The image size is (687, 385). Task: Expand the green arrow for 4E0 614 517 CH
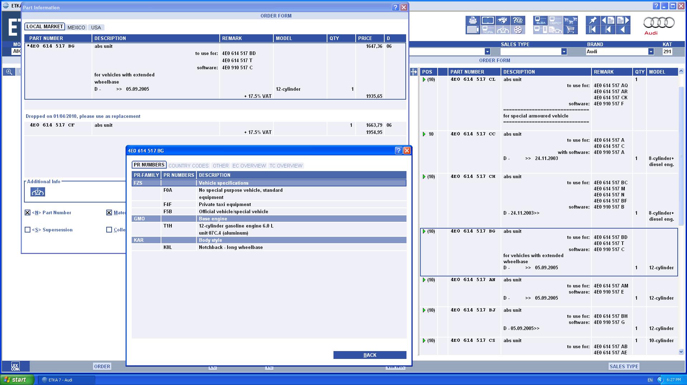(x=424, y=177)
